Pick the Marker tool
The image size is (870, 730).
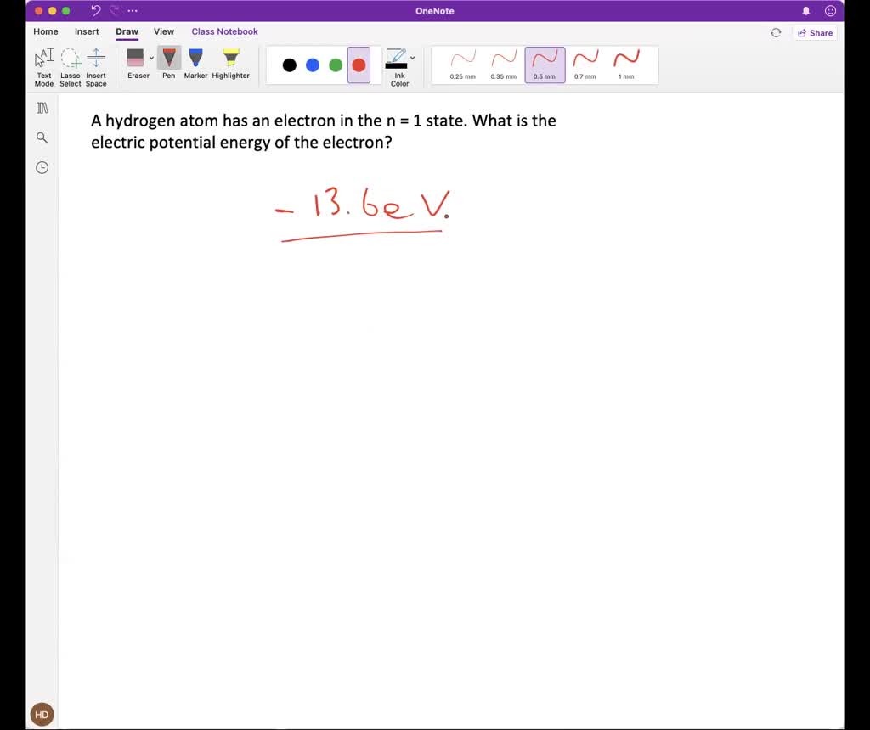point(195,65)
